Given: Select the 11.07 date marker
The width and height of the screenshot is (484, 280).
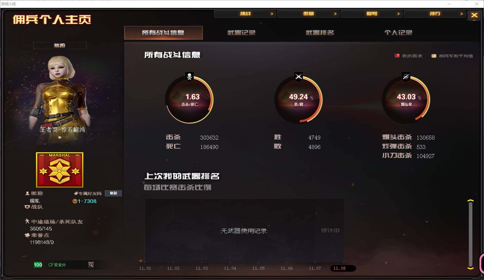Looking at the screenshot, I should click(315, 268).
